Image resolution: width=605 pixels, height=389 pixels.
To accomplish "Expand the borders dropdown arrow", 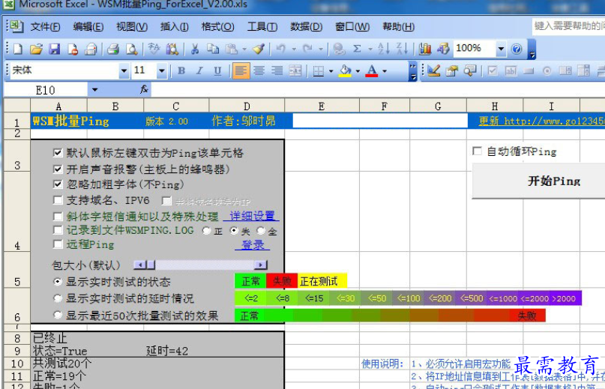I will point(331,71).
